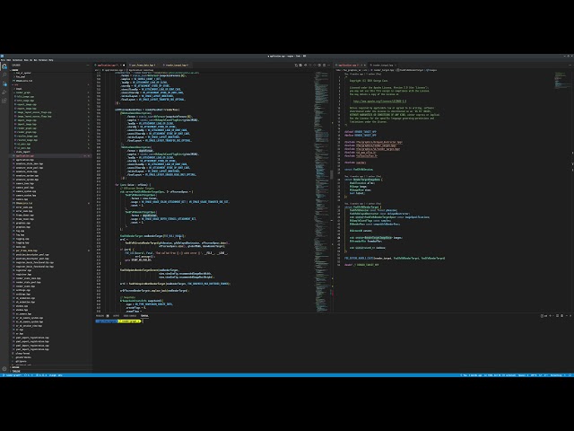The image size is (574, 431).
Task: Open the File menu
Action: tap(4, 60)
